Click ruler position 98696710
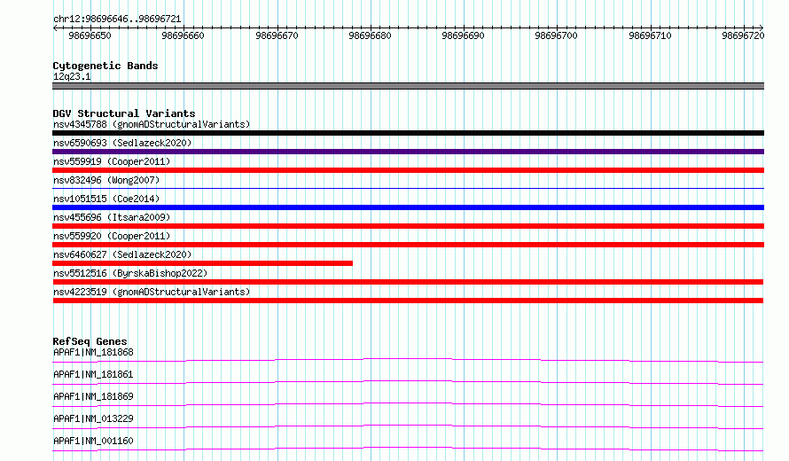This screenshot has height=461, width=789. pyautogui.click(x=650, y=35)
